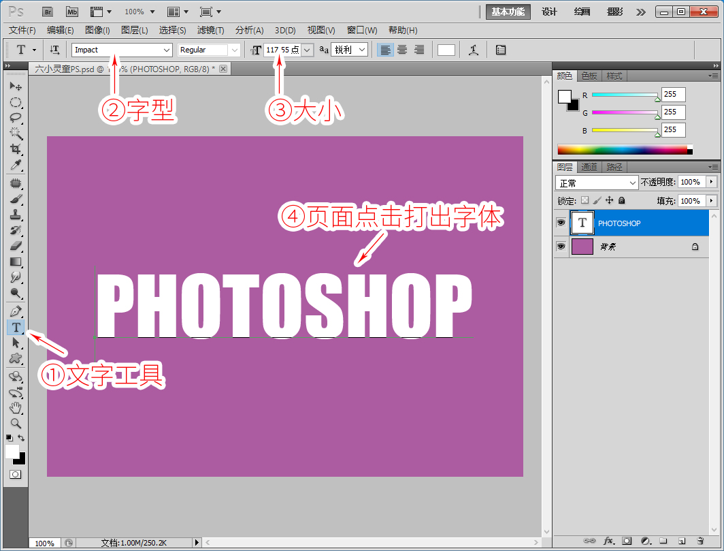Image resolution: width=724 pixels, height=551 pixels.
Task: Launch Mini Bridge from the top bar
Action: pyautogui.click(x=72, y=12)
